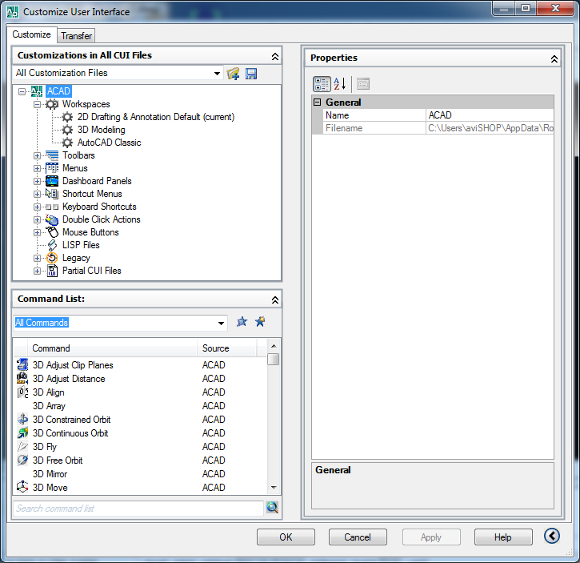Expand the Shortcut Menus tree node
The height and width of the screenshot is (563, 580).
point(37,194)
